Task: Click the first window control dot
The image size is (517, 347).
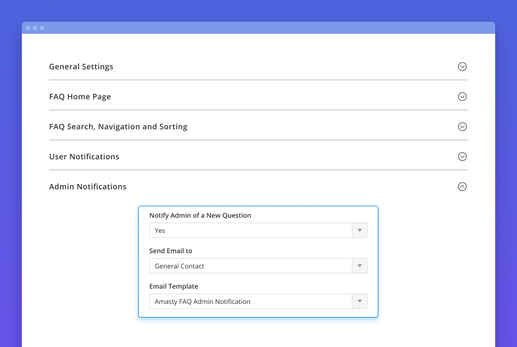Action: click(28, 28)
